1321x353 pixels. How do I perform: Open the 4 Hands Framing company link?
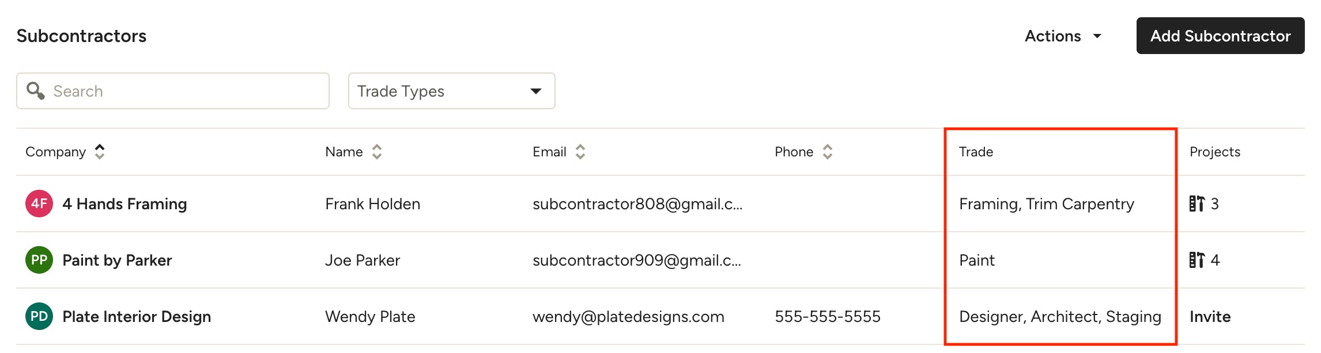[124, 204]
